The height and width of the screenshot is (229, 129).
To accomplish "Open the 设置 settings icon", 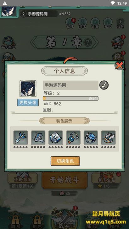I will point(95,23).
